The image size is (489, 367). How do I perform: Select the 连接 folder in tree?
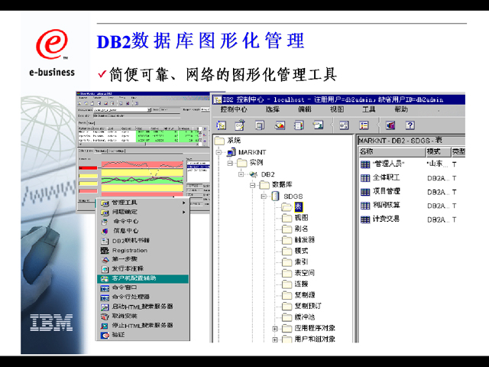295,284
